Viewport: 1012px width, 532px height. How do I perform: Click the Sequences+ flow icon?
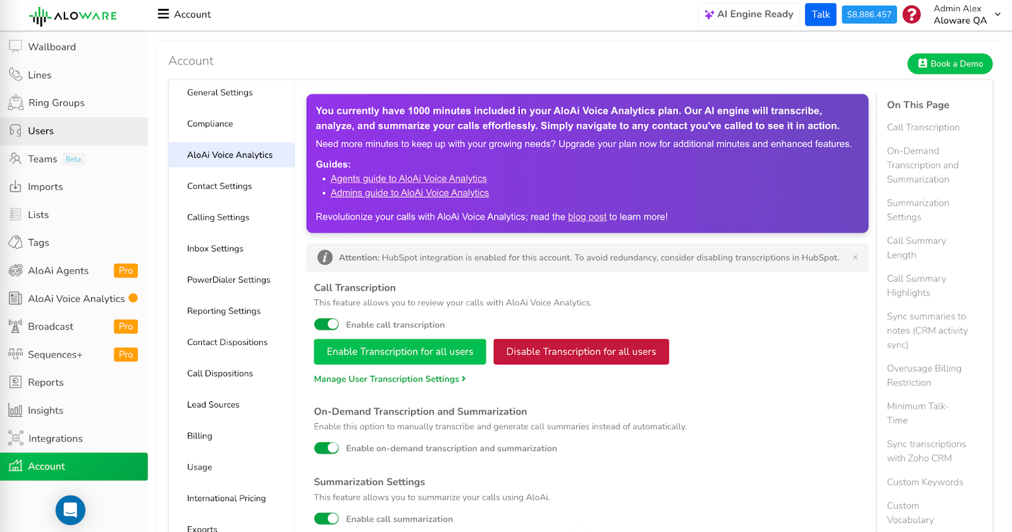15,354
